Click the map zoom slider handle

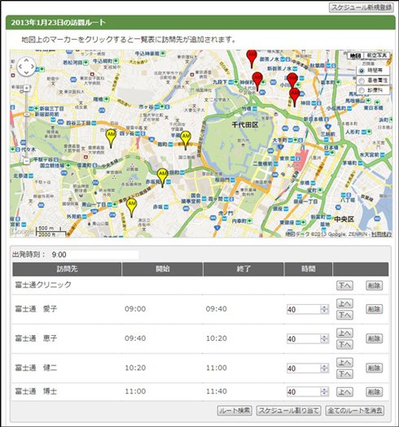26,115
